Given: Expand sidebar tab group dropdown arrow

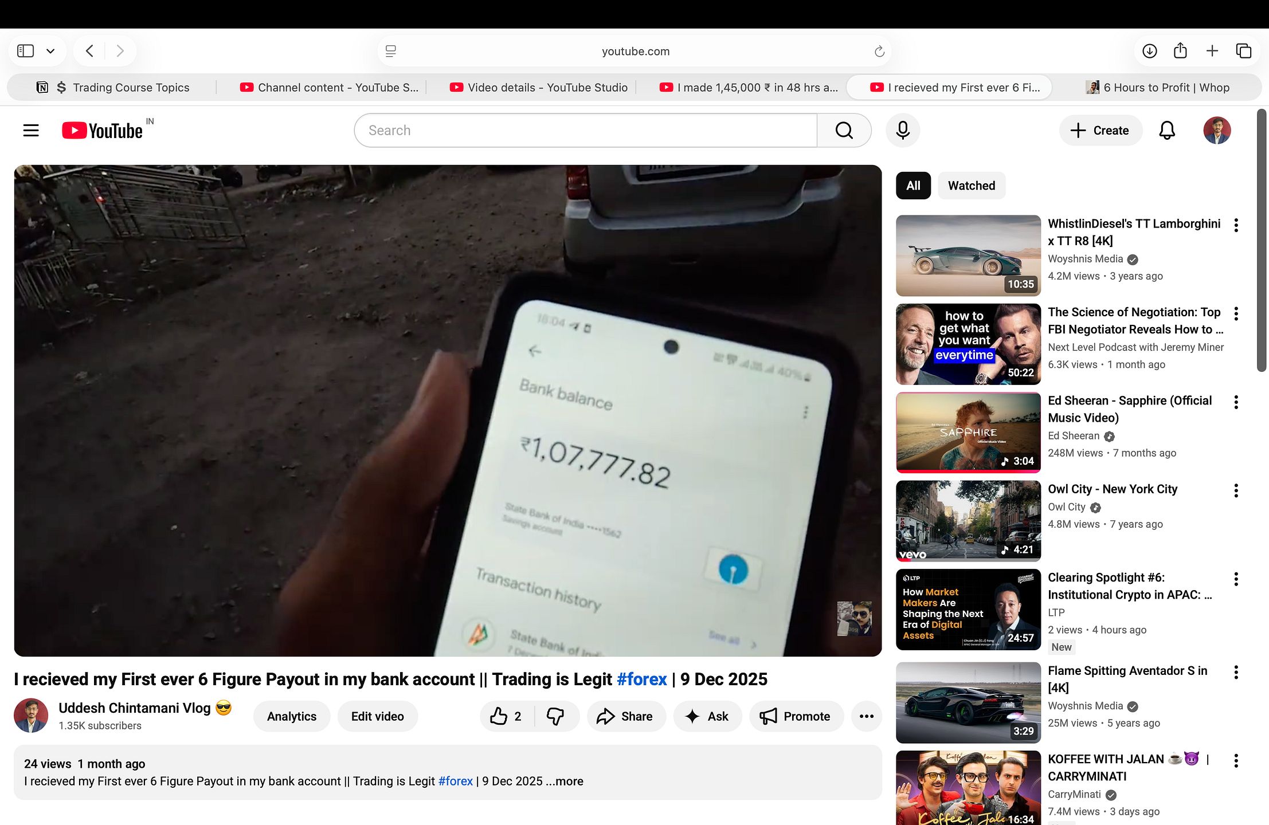Looking at the screenshot, I should 50,51.
